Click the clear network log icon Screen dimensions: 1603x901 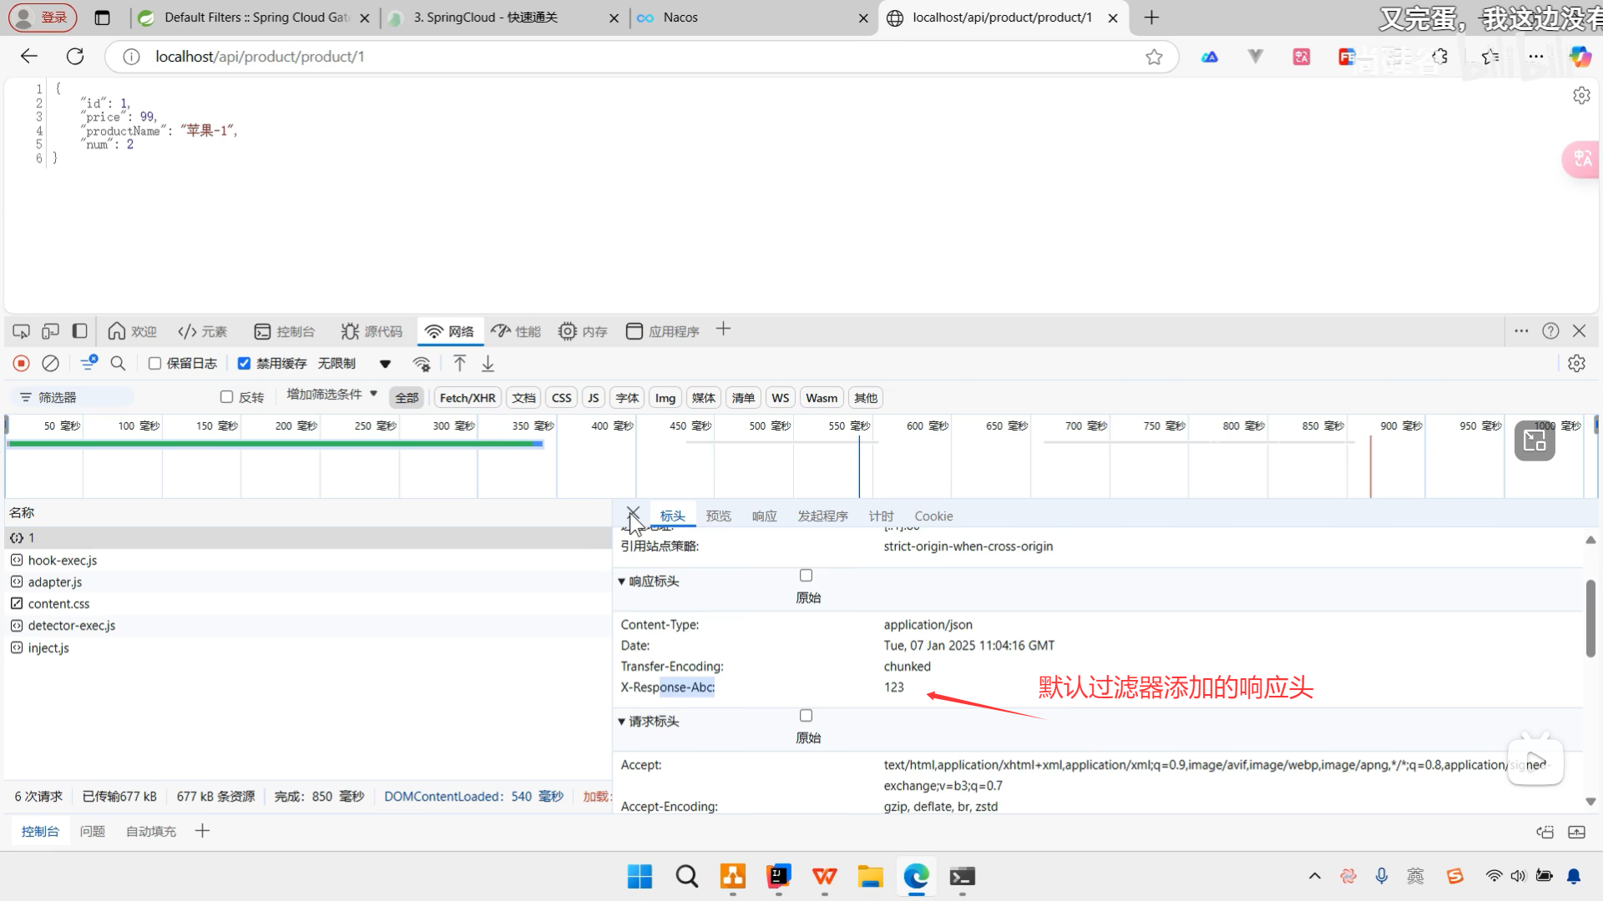point(51,364)
